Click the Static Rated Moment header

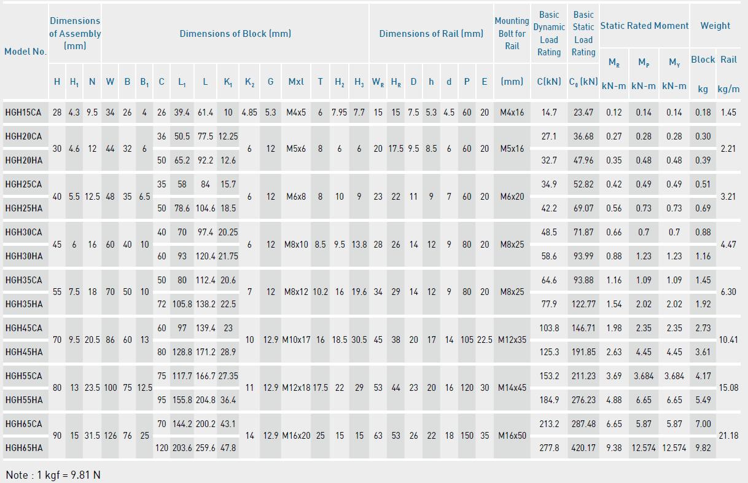[644, 26]
